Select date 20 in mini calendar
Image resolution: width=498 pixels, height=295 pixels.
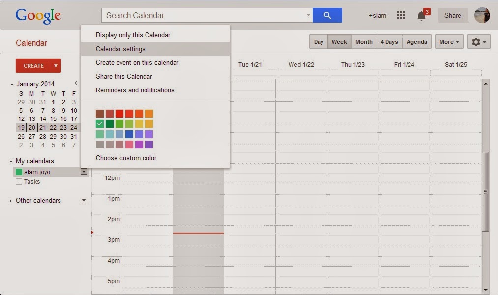(32, 128)
